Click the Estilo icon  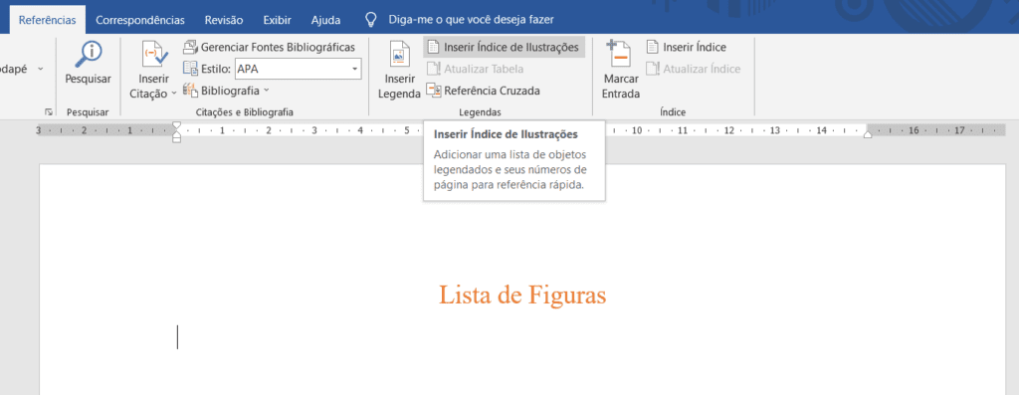pyautogui.click(x=190, y=69)
